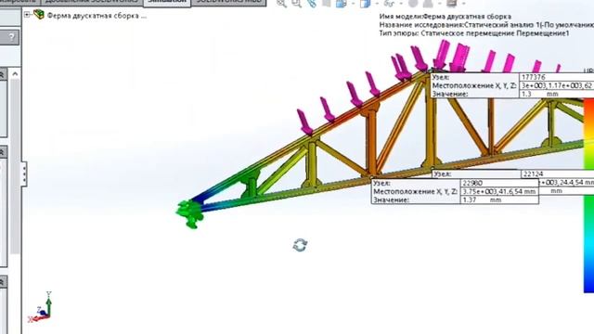
Task: Click the probe value 1.37 mm
Action: (482, 200)
